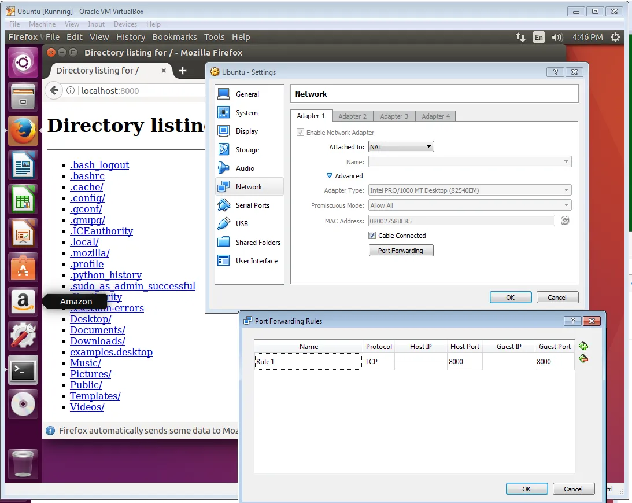Screen dimensions: 632x503
Task: Add a new port forwarding rule
Action: [x=583, y=346]
